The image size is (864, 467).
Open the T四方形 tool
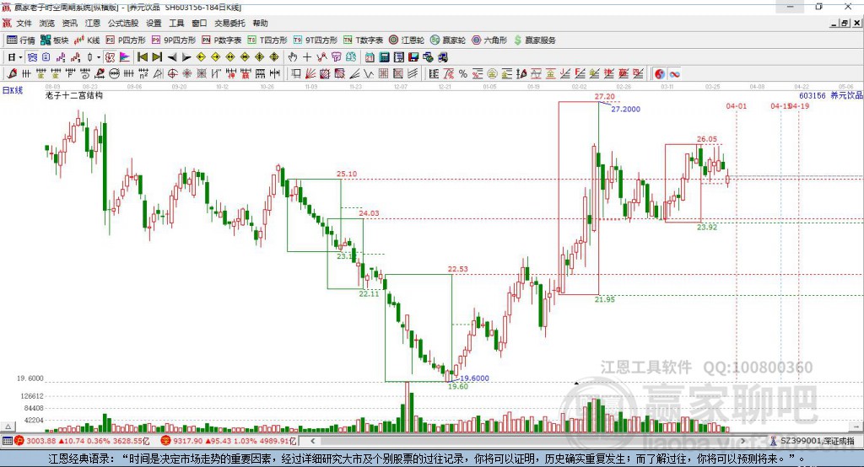point(267,40)
